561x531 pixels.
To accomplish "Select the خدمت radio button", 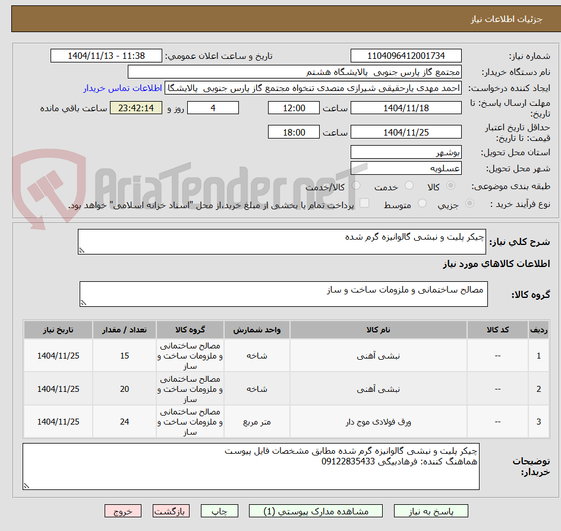I will click(x=409, y=186).
